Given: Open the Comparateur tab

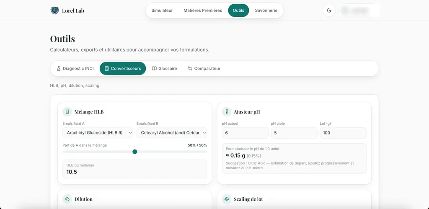Looking at the screenshot, I should click(x=204, y=68).
